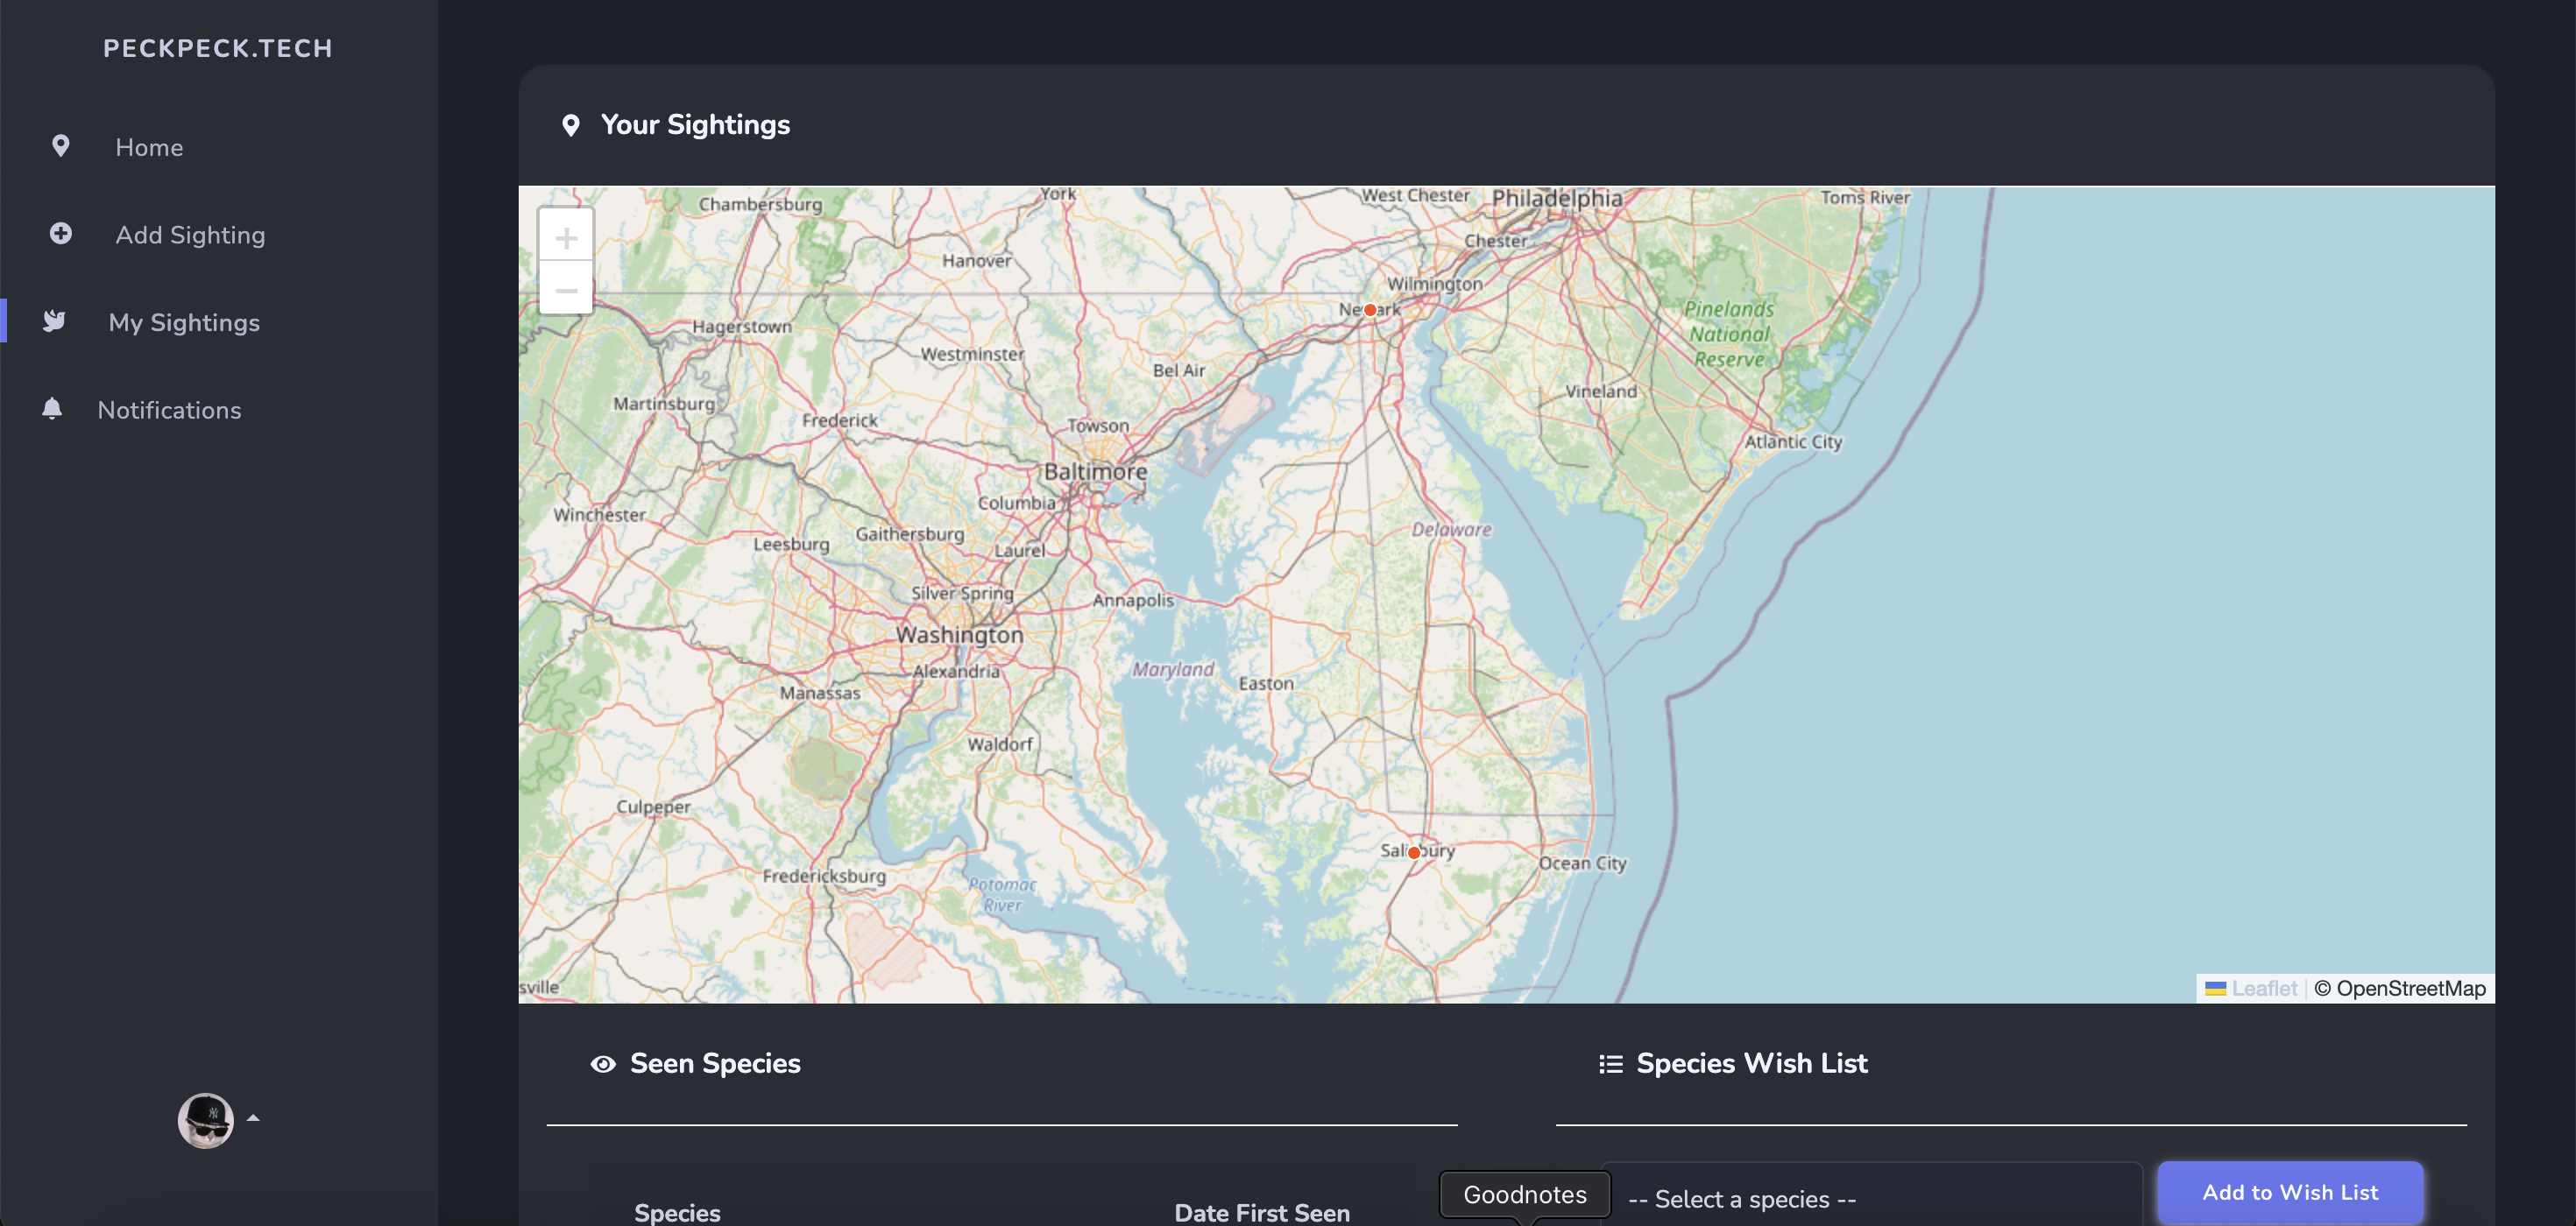Click the sighting marker near Newark
The width and height of the screenshot is (2576, 1226).
coord(1370,311)
